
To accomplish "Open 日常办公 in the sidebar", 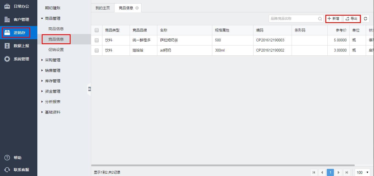I will [x=18, y=6].
